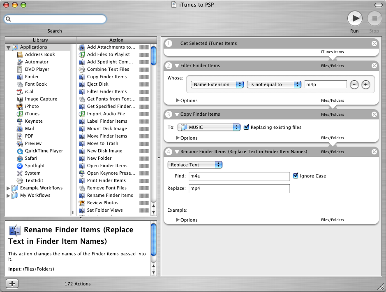The height and width of the screenshot is (292, 386).
Task: Add a filter condition with plus button
Action: pyautogui.click(x=366, y=84)
